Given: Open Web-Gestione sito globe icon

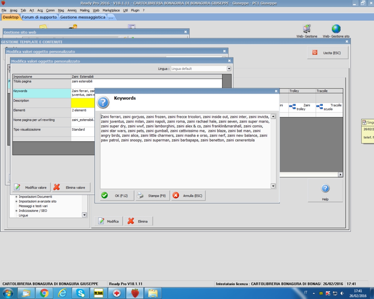Looking at the screenshot, I should (x=336, y=31).
